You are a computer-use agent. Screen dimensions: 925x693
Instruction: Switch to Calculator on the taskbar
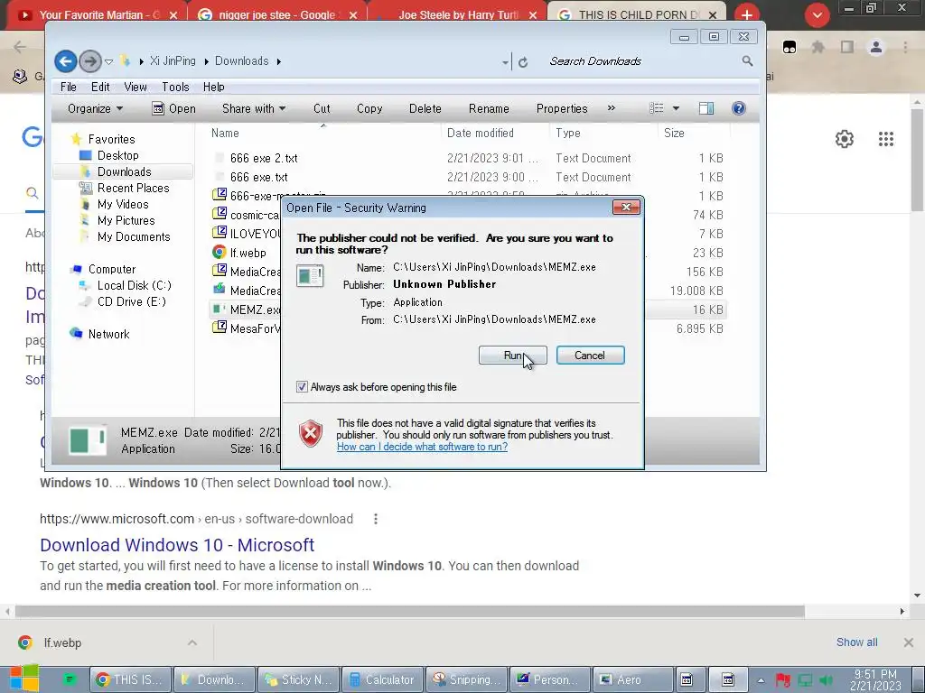(x=383, y=679)
